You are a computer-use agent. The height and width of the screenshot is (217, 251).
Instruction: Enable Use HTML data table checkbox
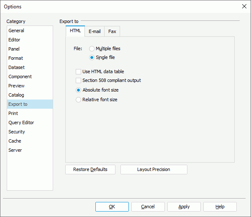[100, 71]
